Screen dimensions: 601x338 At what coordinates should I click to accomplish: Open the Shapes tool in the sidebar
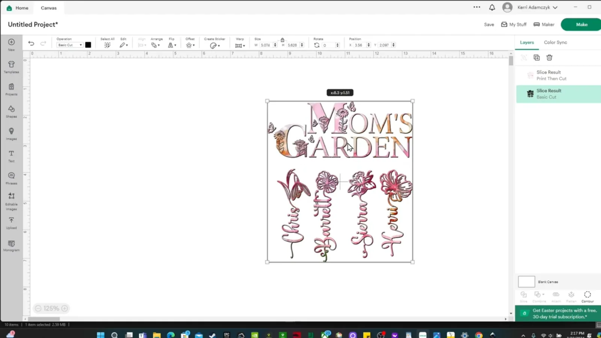click(11, 112)
